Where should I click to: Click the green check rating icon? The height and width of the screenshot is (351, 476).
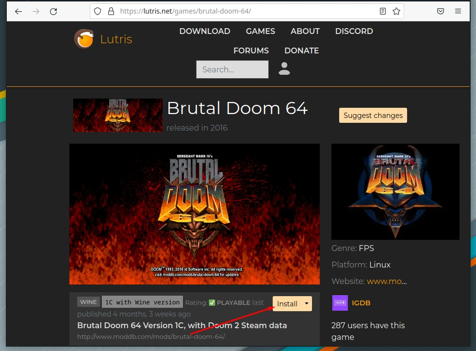(212, 303)
